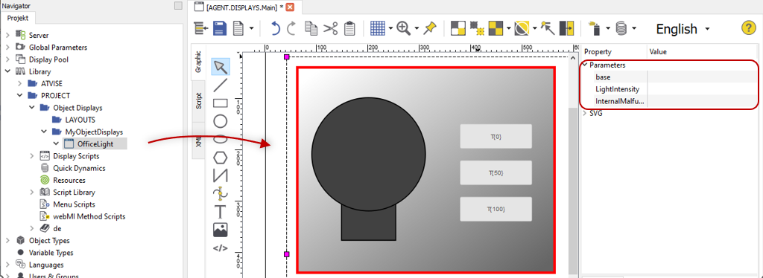Open dropdown arrow beside the spray can
Image resolution: width=763 pixels, height=278 pixels.
(x=608, y=29)
